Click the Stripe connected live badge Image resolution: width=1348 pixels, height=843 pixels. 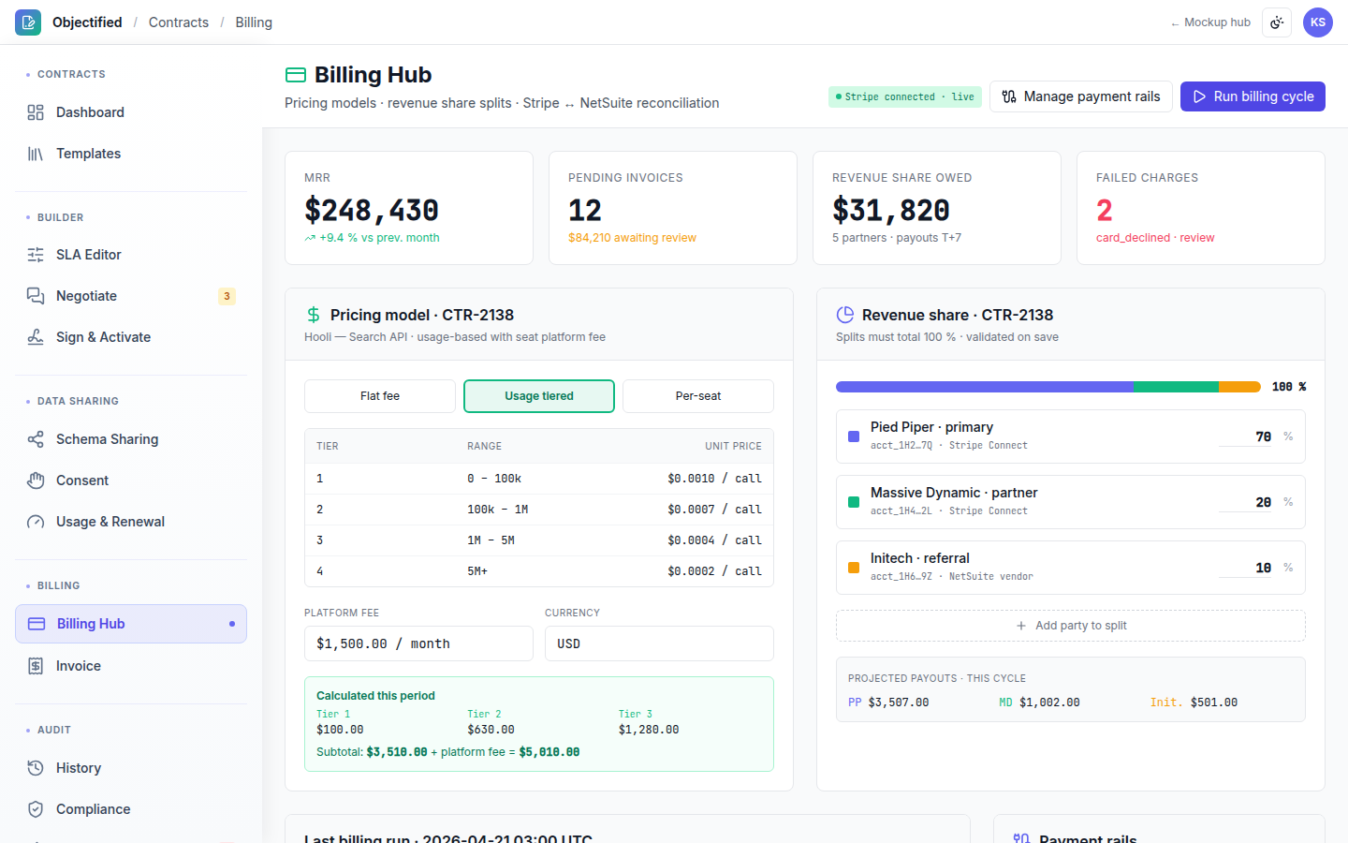905,96
